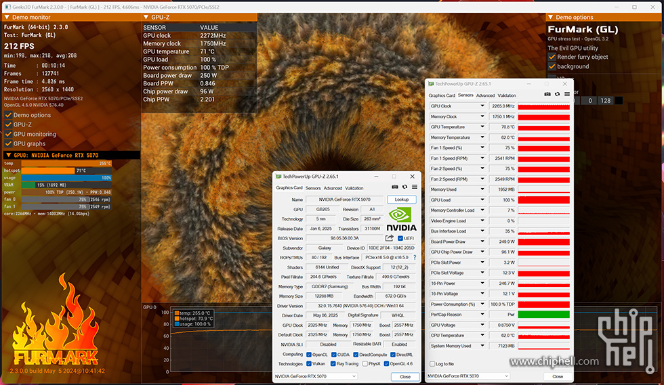Click the GPU Load red sensor graph
Viewport: 664px width, 385px height.
coord(543,200)
